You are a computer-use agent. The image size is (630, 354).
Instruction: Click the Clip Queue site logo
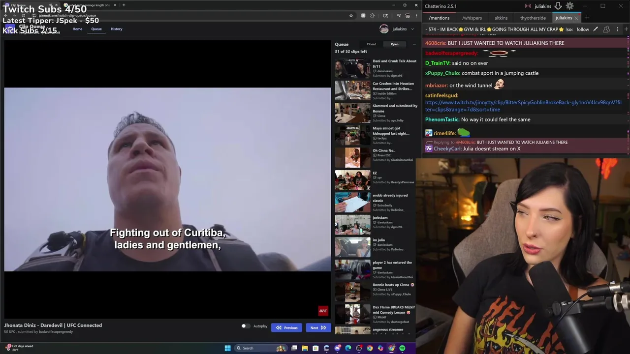coord(10,28)
